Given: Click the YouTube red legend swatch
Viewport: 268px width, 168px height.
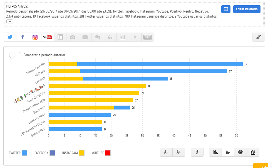Looking at the screenshot, I should tap(108, 153).
